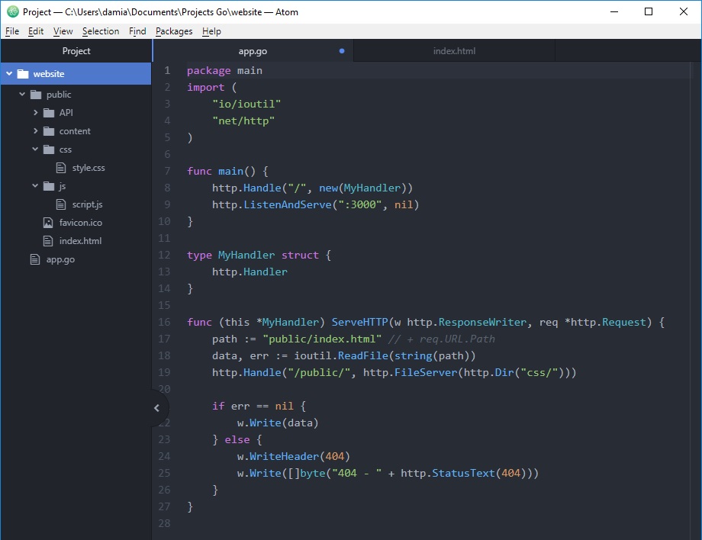Screen dimensions: 702x540
Task: Click the modified dot on app.go tab
Action: [341, 51]
